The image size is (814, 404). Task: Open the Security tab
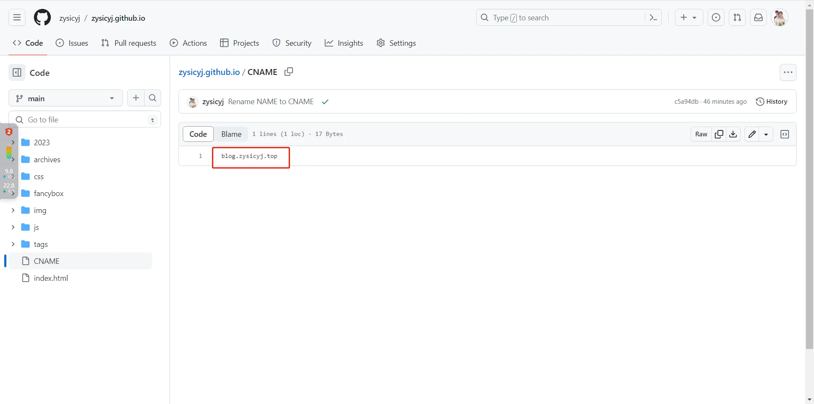pyautogui.click(x=292, y=43)
